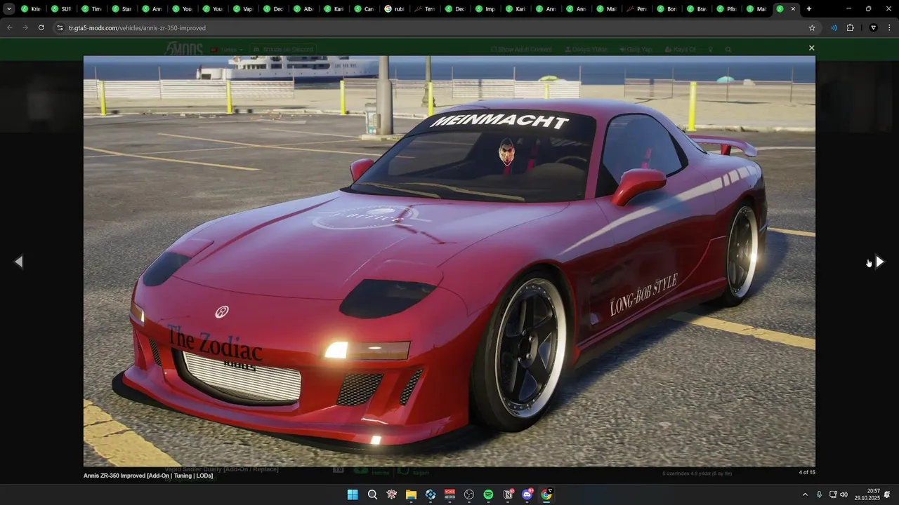
Task: Click the Chrome icon in the taskbar
Action: [546, 494]
